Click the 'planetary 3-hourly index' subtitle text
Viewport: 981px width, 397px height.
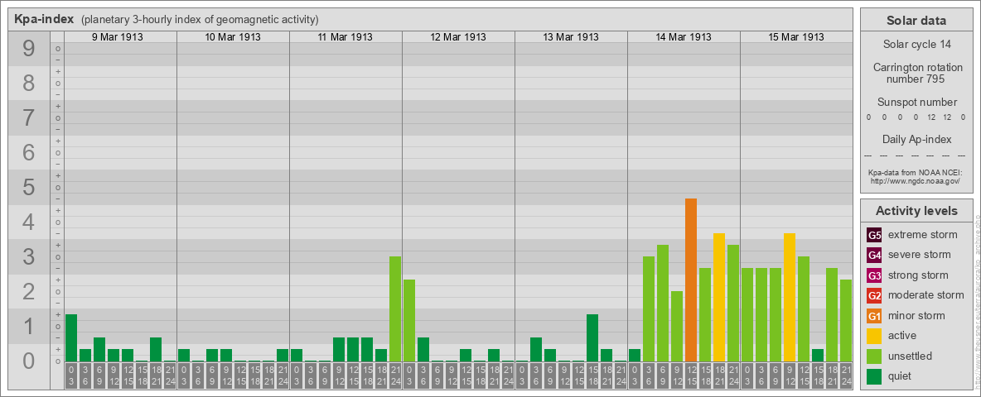(201, 20)
